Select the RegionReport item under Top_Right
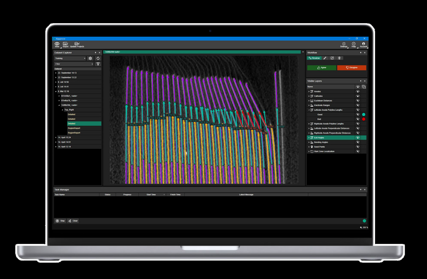The image size is (427, 279). click(x=74, y=128)
